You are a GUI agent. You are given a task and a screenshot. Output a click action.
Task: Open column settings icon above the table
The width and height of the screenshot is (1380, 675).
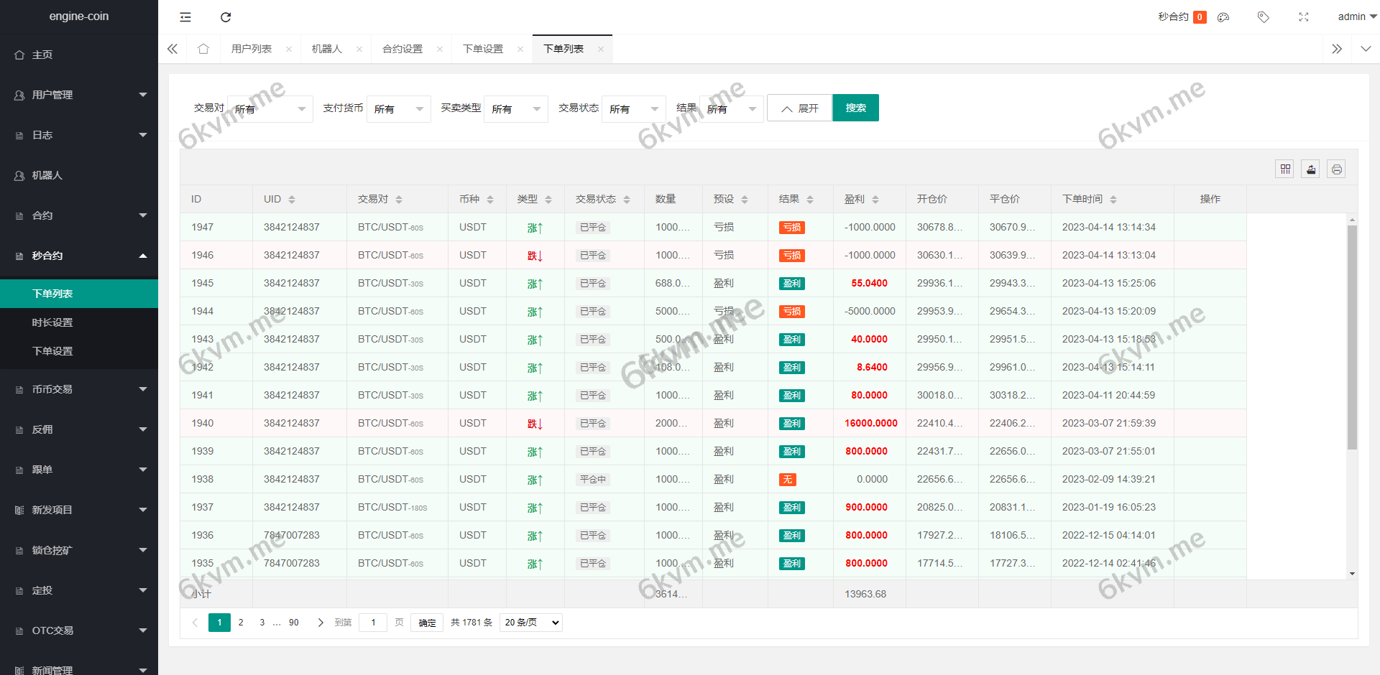[x=1284, y=169]
